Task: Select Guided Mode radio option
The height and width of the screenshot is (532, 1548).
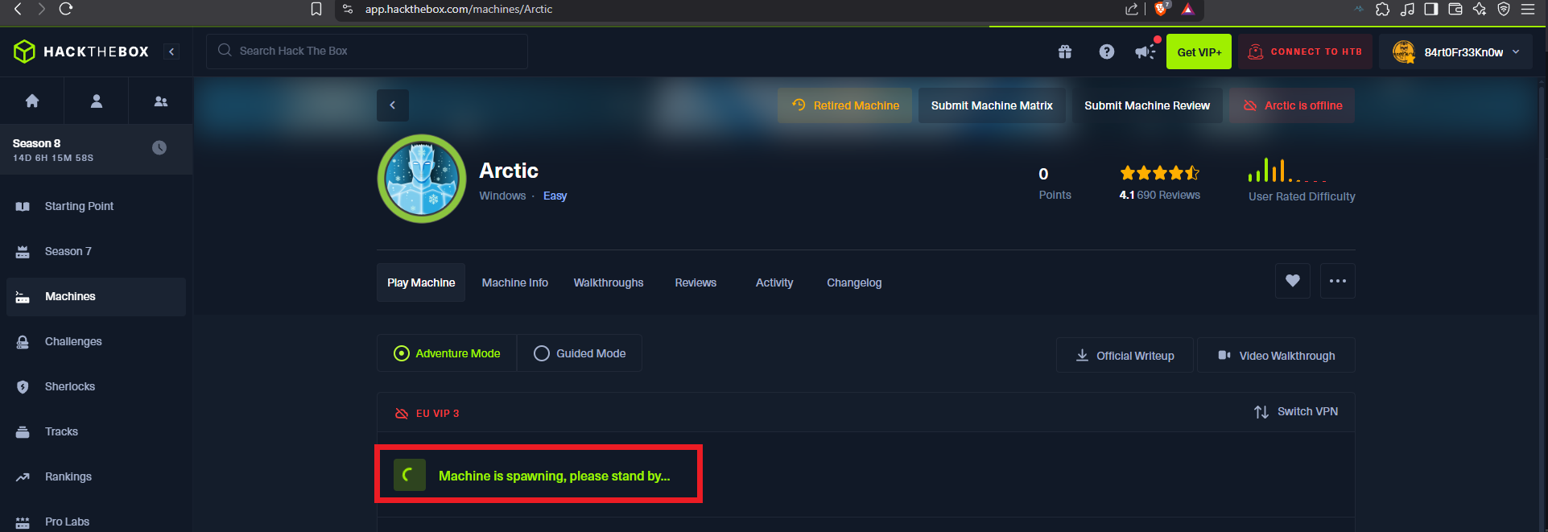Action: coord(580,353)
